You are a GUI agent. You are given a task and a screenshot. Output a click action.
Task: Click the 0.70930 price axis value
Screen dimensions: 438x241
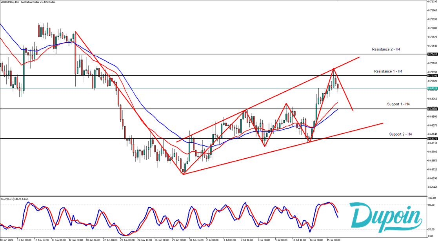[x=433, y=19]
